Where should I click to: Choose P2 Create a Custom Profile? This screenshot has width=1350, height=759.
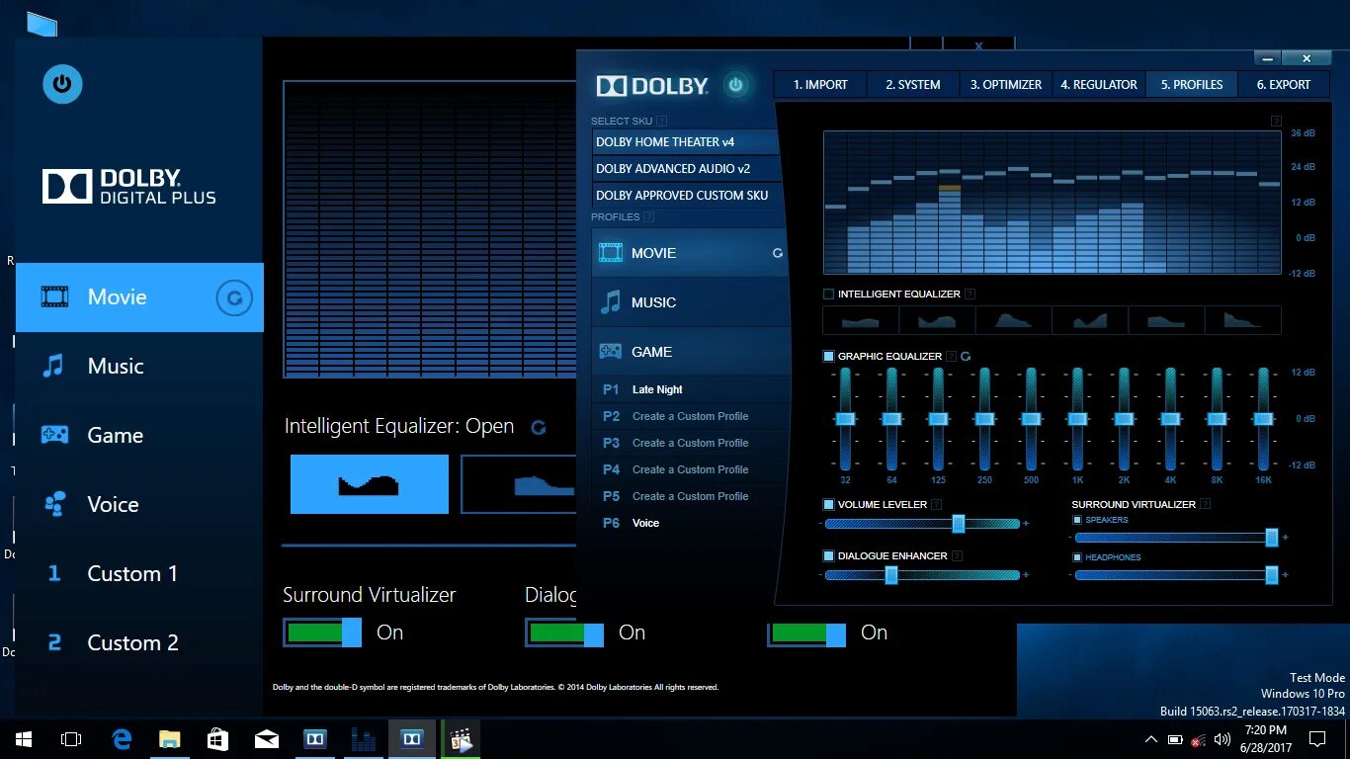(690, 416)
